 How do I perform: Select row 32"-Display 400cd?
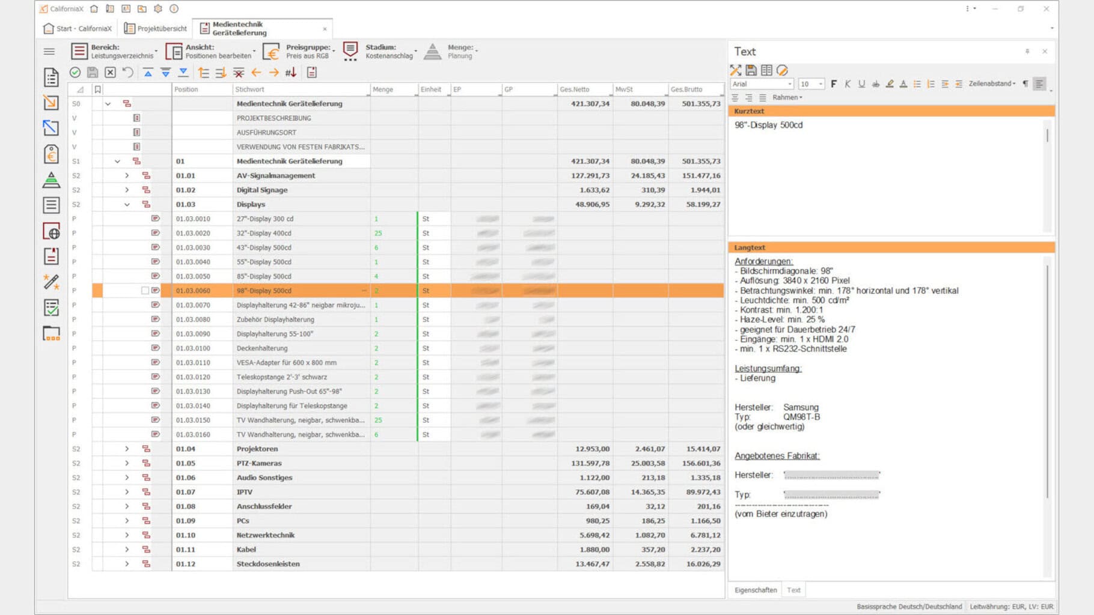(397, 234)
